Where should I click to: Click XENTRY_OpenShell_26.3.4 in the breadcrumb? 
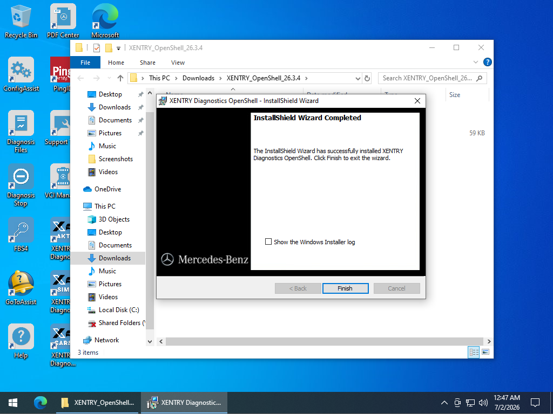pyautogui.click(x=264, y=78)
